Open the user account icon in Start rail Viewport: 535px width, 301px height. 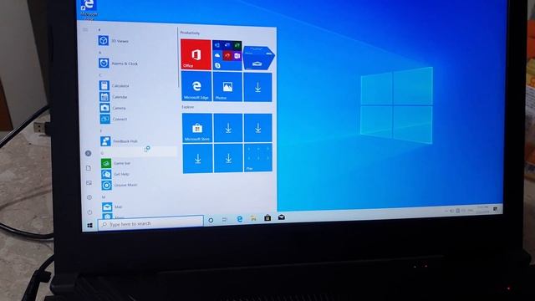88,153
